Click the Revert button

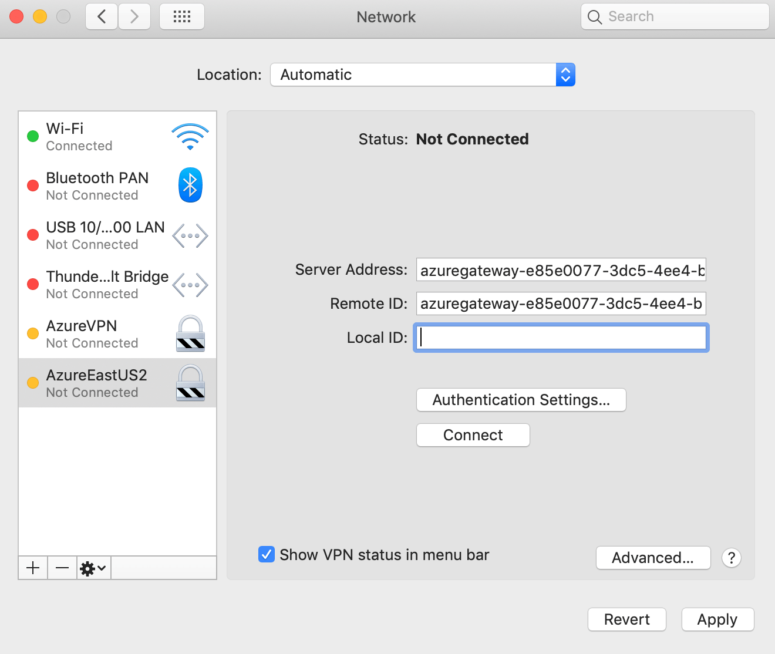coord(627,619)
